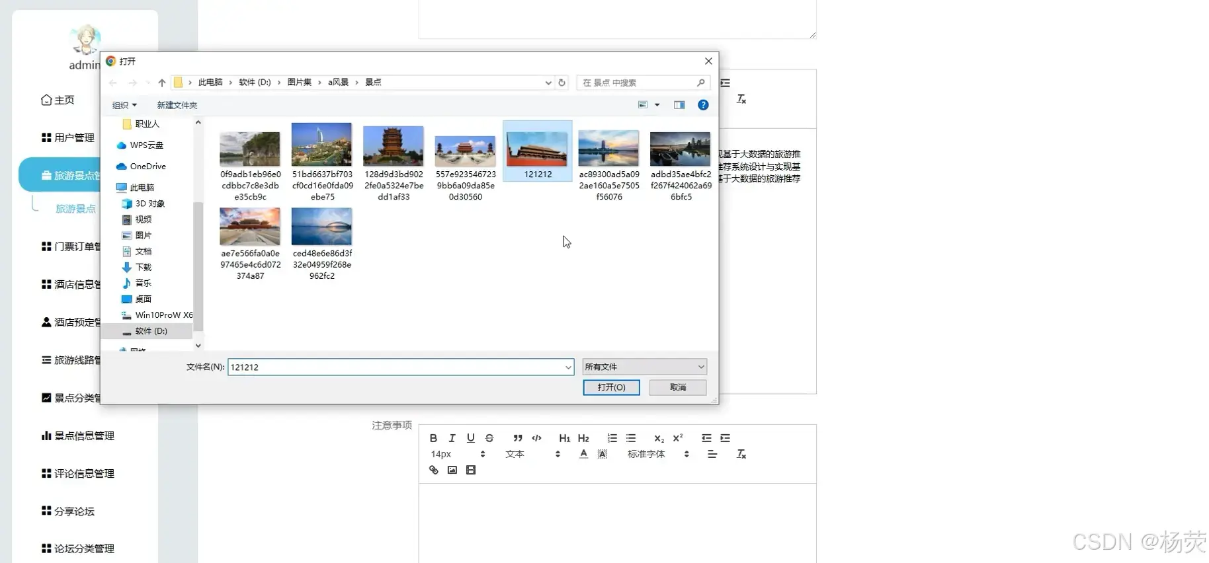Click the 打开(O) button in dialog
The image size is (1209, 563).
611,387
